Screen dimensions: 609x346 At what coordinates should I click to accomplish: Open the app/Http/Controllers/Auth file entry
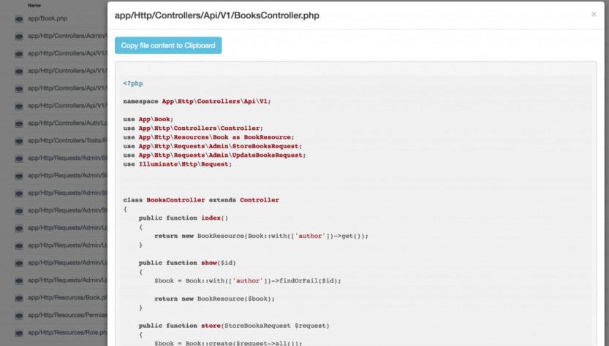pyautogui.click(x=67, y=123)
